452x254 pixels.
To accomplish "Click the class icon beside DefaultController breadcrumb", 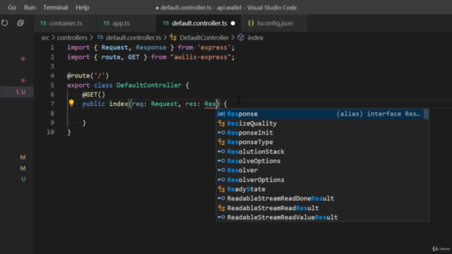I will click(173, 37).
